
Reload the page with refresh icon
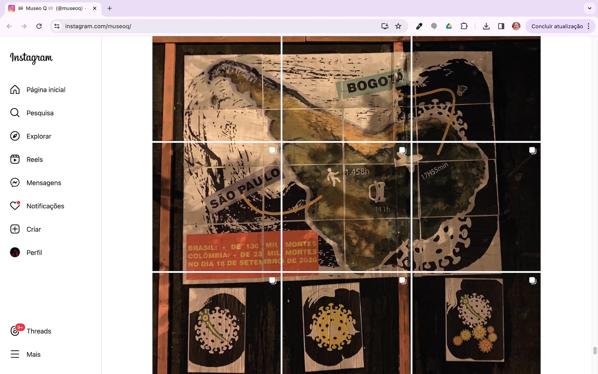39,26
